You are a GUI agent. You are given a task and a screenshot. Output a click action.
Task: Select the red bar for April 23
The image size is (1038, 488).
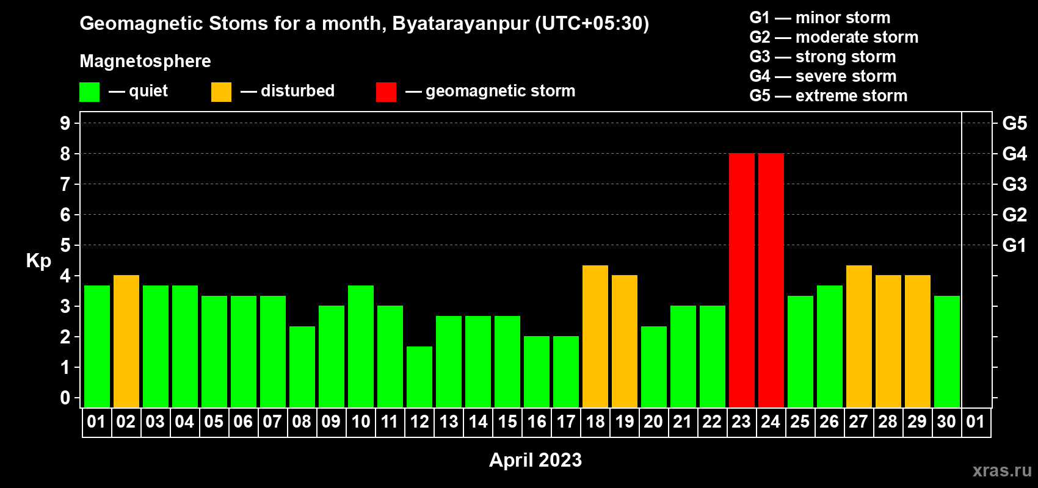pyautogui.click(x=742, y=280)
